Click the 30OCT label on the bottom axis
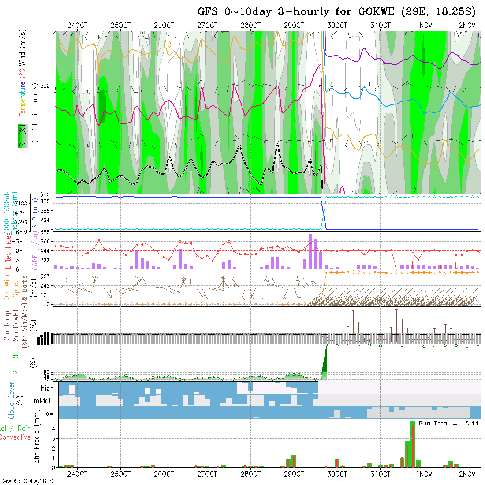 click(x=337, y=474)
